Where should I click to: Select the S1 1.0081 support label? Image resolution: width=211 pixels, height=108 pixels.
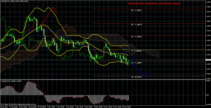tap(136, 63)
